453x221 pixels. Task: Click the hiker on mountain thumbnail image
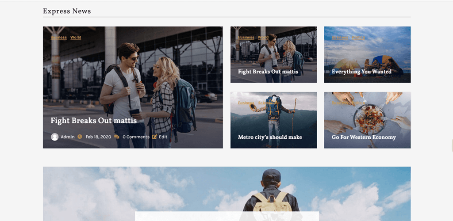(273, 120)
